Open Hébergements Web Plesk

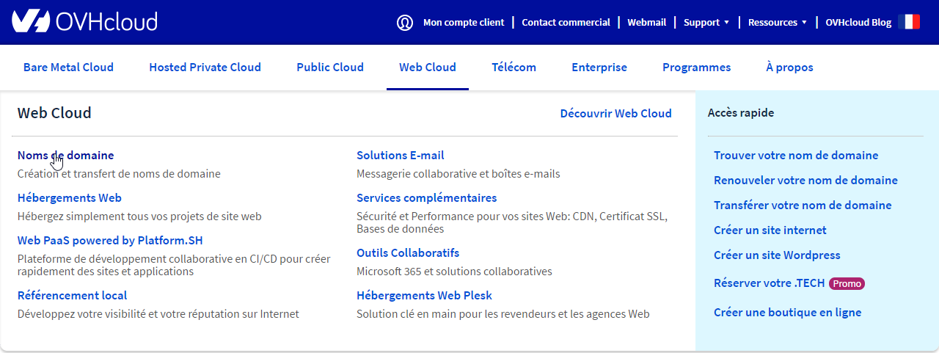pyautogui.click(x=424, y=296)
